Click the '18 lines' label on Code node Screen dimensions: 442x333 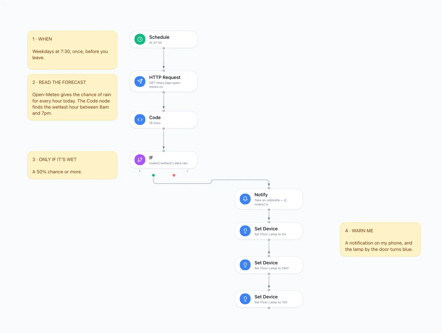[x=155, y=123]
